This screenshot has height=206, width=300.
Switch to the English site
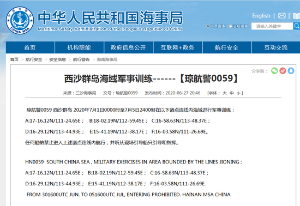(x=261, y=16)
